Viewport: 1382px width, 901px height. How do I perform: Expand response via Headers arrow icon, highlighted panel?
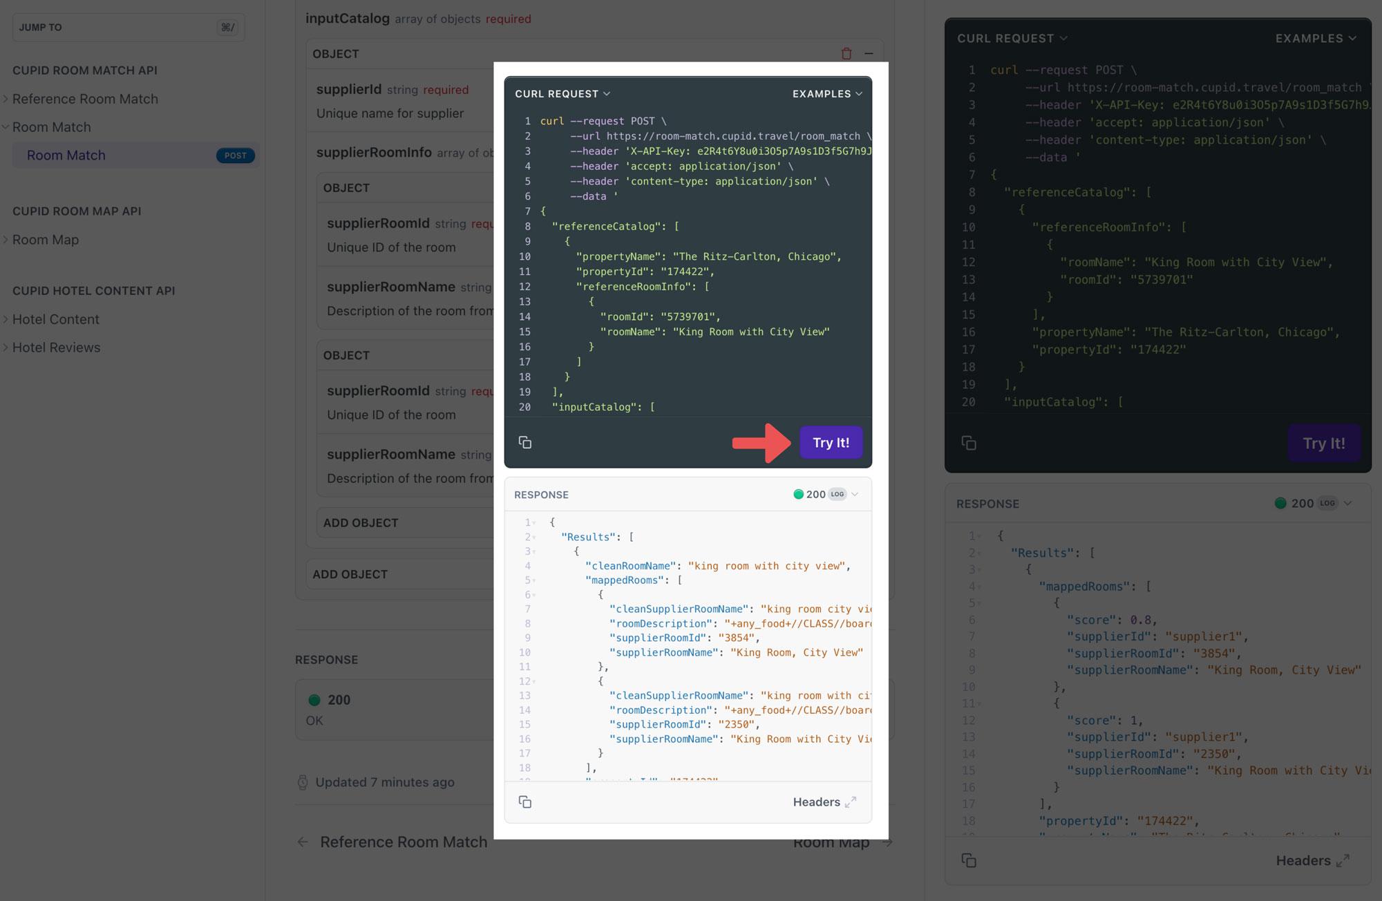(851, 802)
